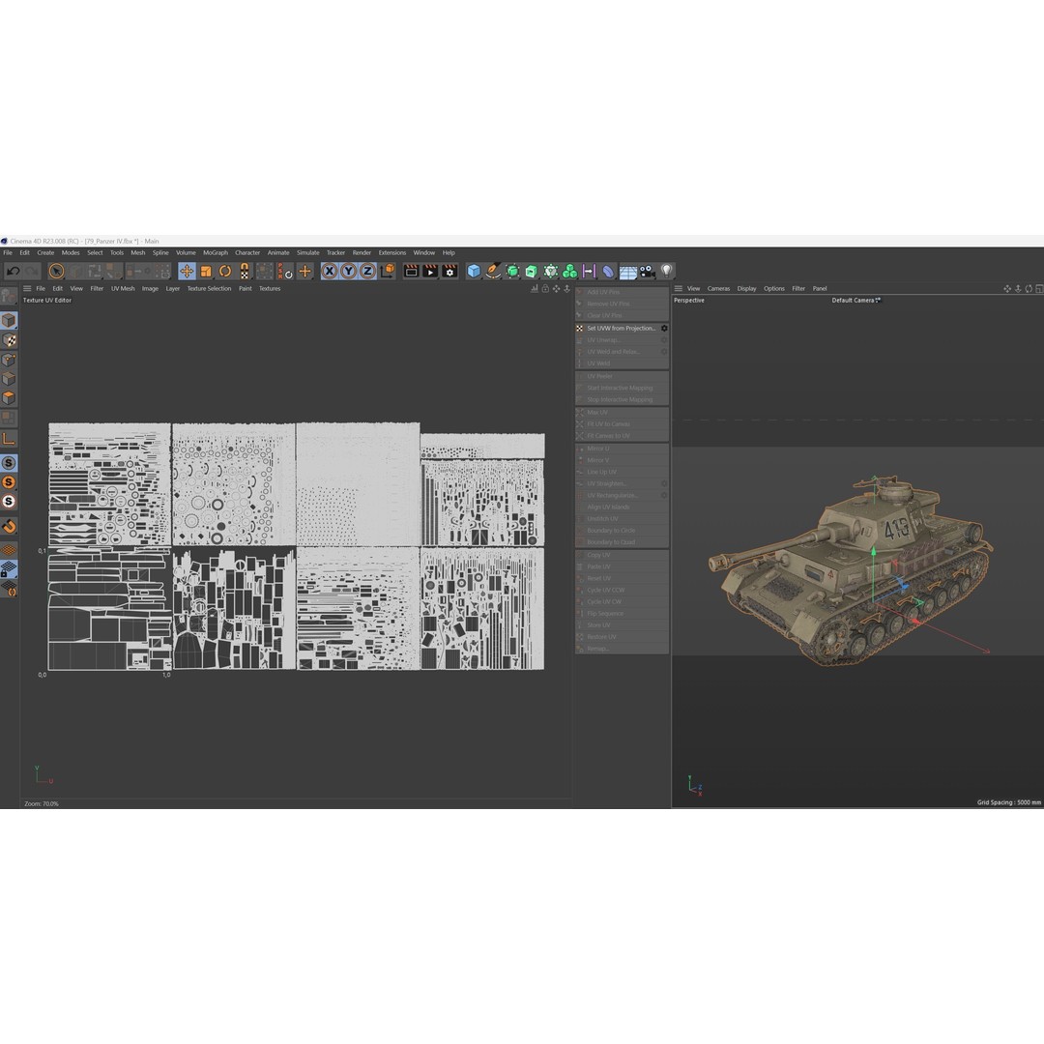Select the Move tool in the toolbar
This screenshot has width=1044, height=1044.
click(x=187, y=271)
